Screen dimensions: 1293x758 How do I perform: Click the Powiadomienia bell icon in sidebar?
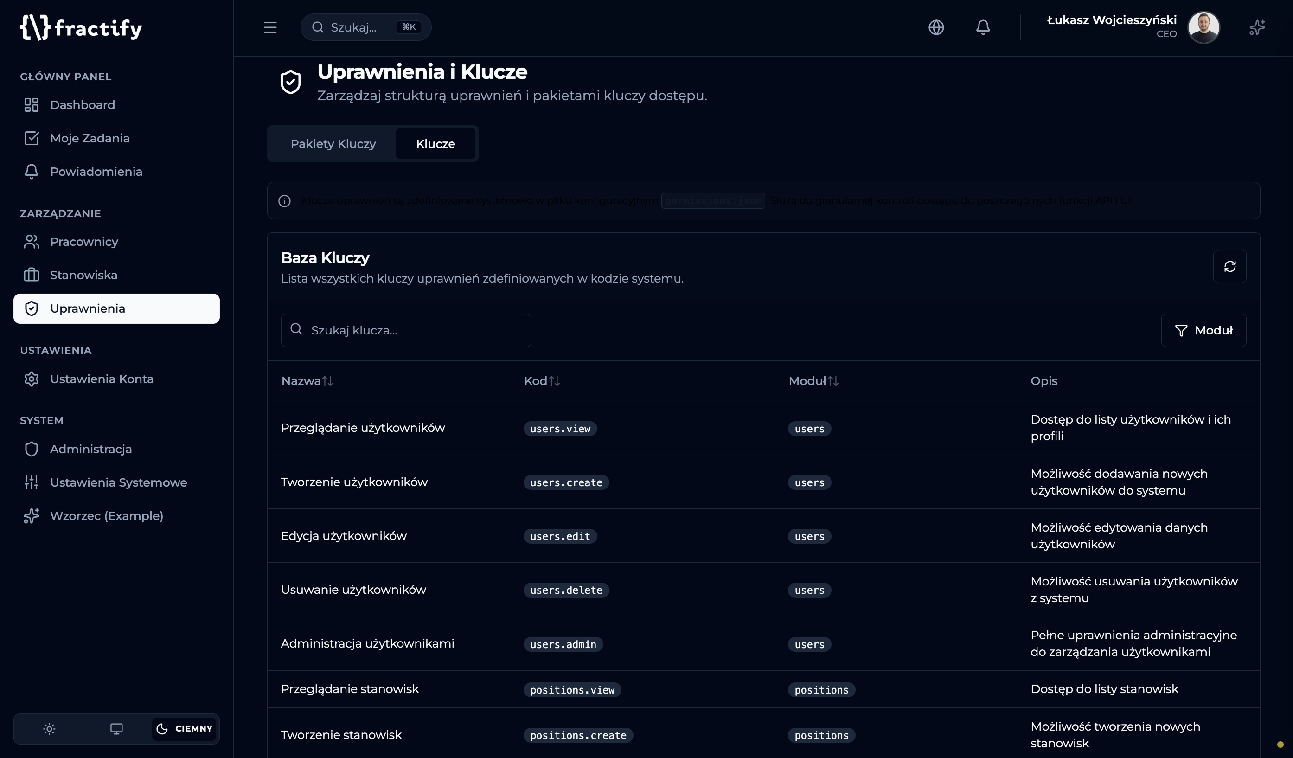tap(31, 172)
